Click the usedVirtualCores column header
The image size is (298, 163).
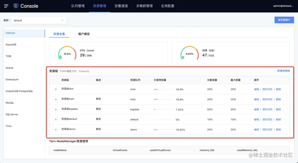coord(160,150)
